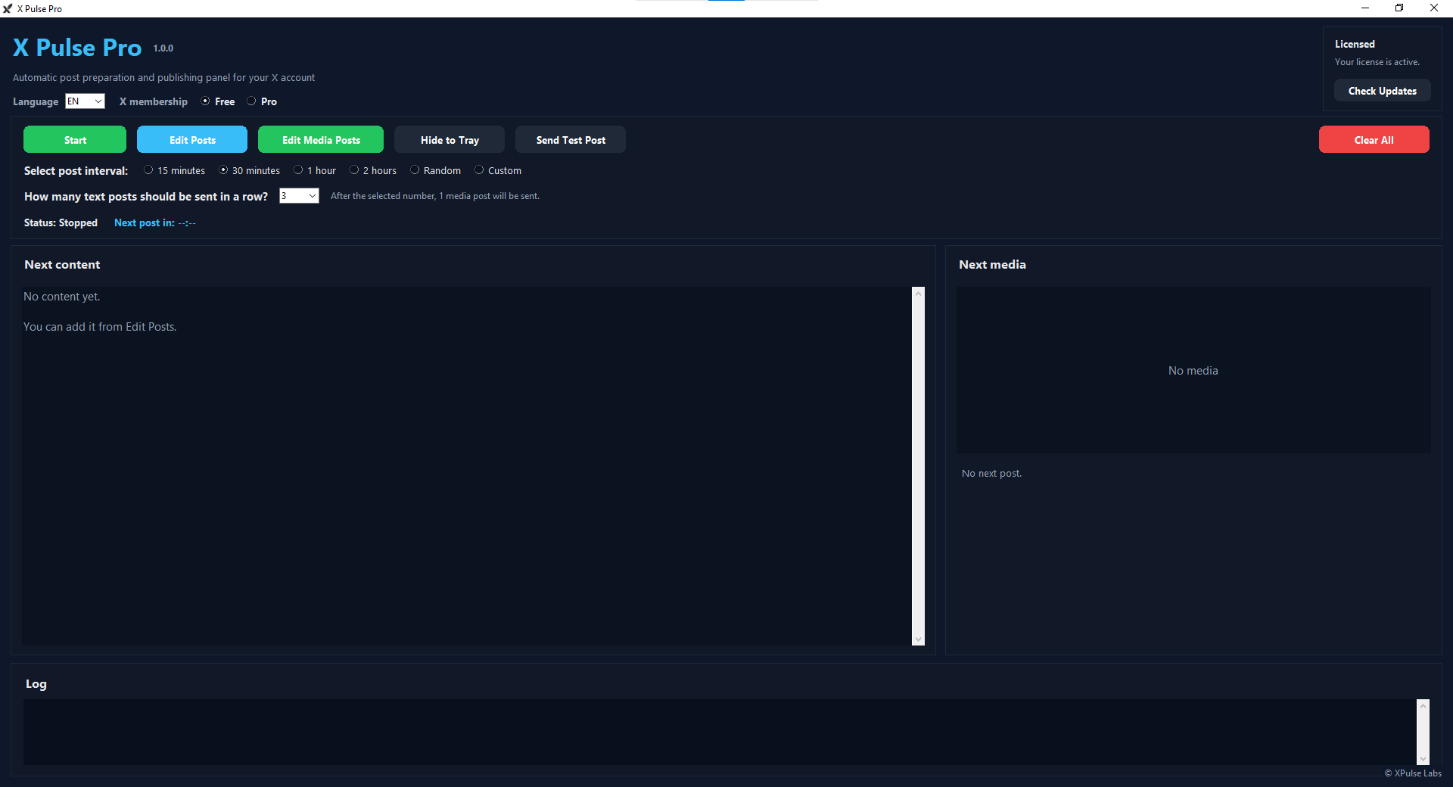Image resolution: width=1453 pixels, height=787 pixels.
Task: Click the Log scrollbar down arrow
Action: (1423, 759)
